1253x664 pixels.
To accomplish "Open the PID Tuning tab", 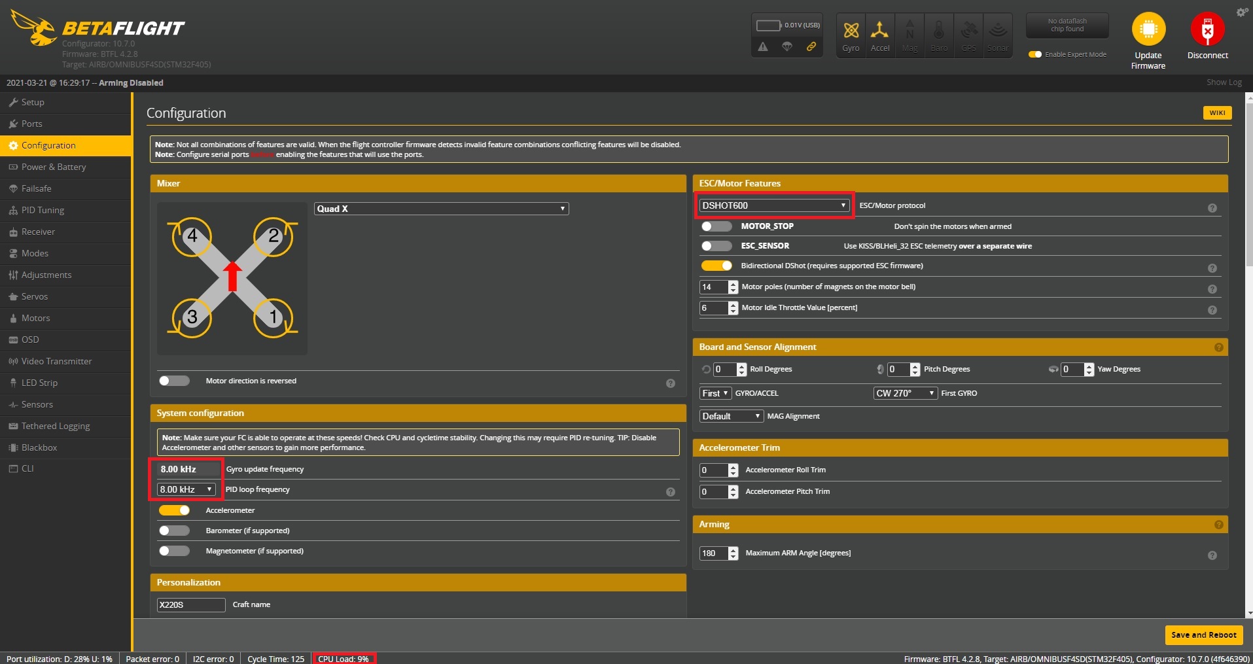I will 65,210.
